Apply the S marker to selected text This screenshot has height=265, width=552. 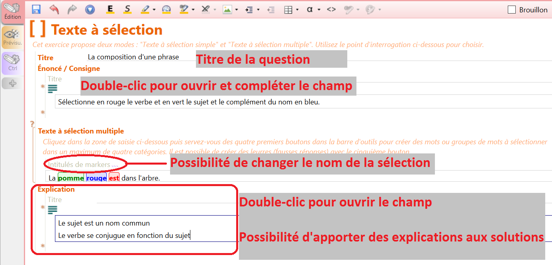pos(127,10)
